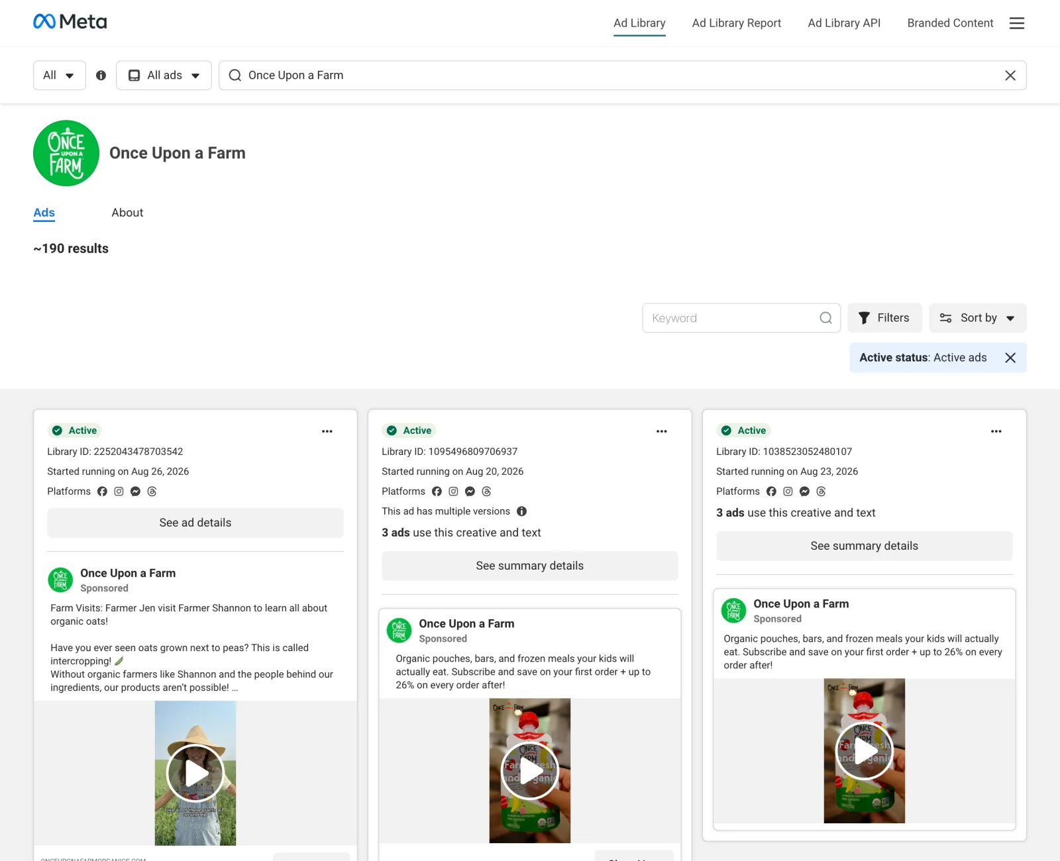This screenshot has height=861, width=1060.
Task: Click the Active badge on ad 2252043478703542
Action: [x=75, y=430]
